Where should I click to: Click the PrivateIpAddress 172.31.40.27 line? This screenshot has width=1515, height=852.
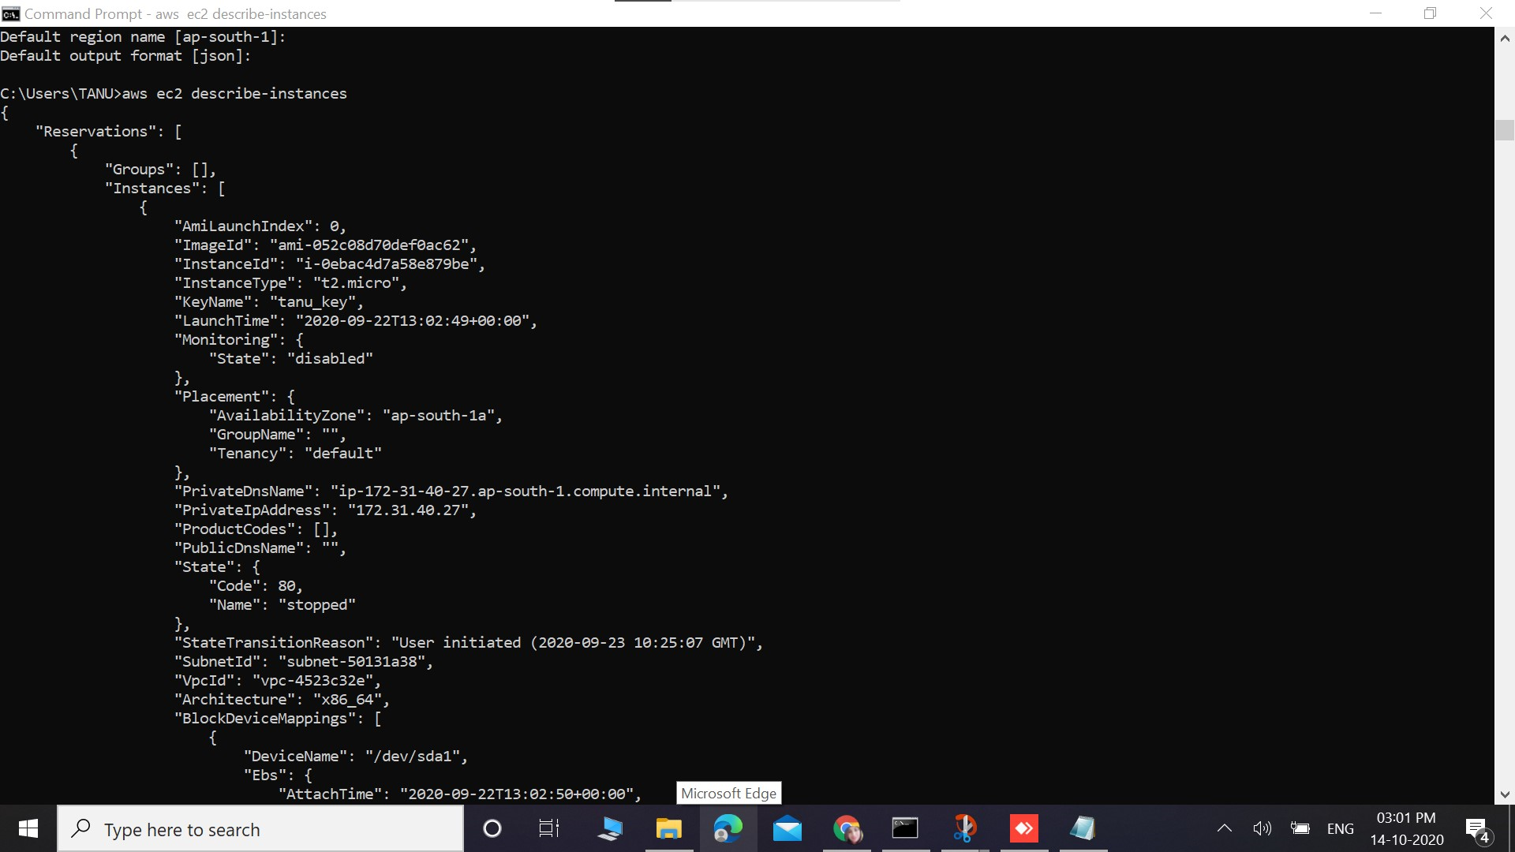pos(326,510)
